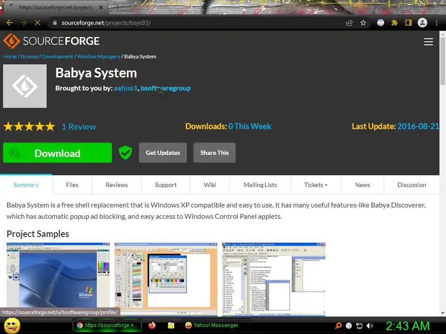Click the 2:43 AM clock
The height and width of the screenshot is (334, 446).
[408, 326]
